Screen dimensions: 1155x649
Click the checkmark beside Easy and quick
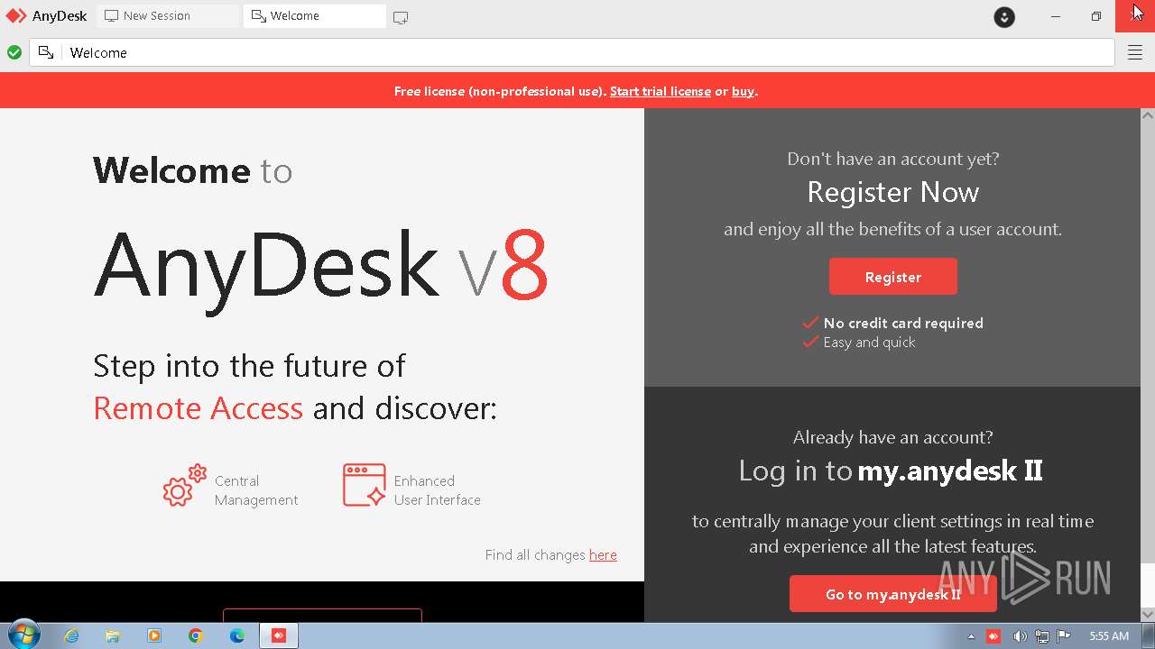pyautogui.click(x=810, y=342)
